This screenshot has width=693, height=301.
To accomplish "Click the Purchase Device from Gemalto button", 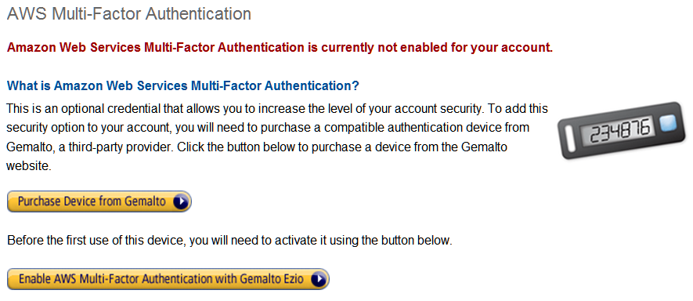I will click(99, 202).
